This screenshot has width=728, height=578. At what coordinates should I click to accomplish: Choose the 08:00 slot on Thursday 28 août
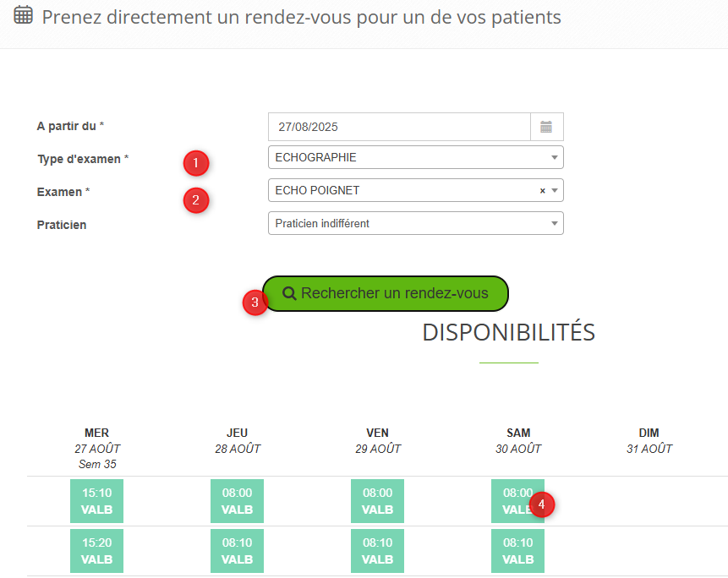(237, 500)
